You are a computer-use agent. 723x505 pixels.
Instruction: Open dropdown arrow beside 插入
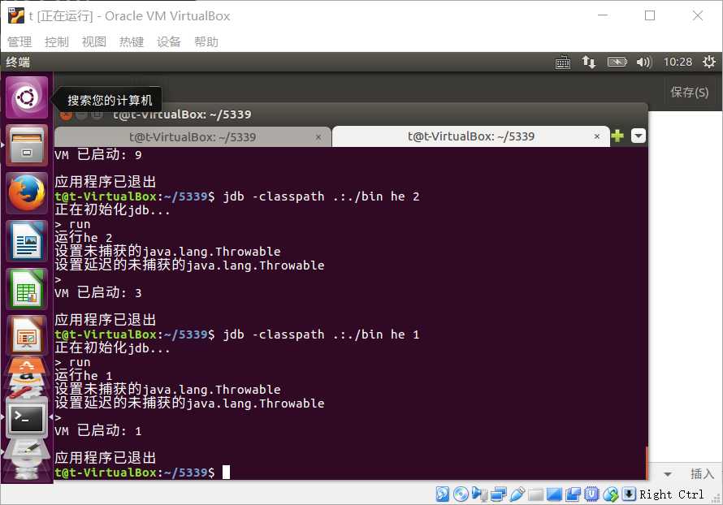point(668,474)
